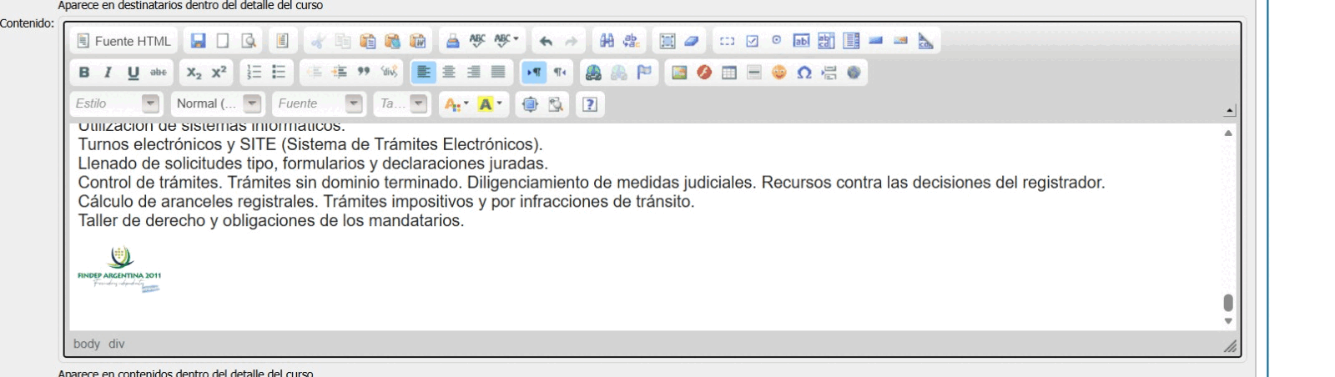Select the body element in path bar

point(86,344)
